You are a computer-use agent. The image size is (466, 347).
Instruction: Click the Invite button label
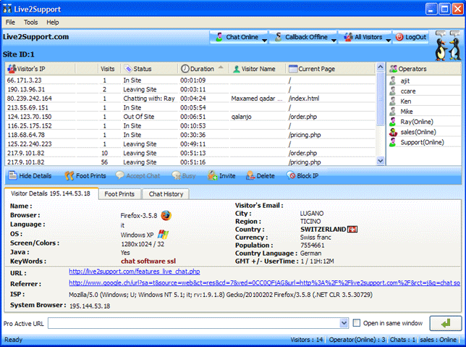click(x=227, y=176)
